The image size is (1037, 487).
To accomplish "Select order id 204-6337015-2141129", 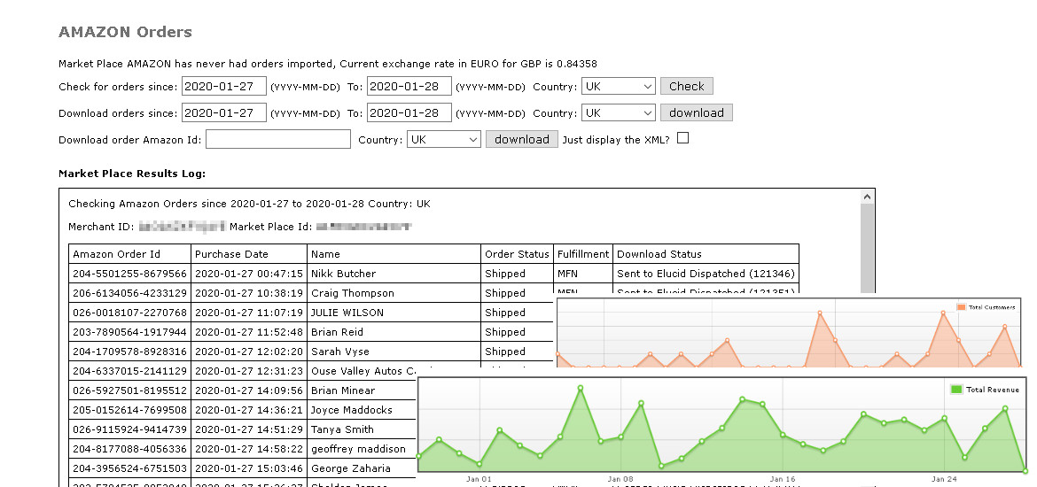I will tap(129, 371).
